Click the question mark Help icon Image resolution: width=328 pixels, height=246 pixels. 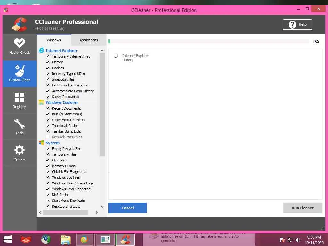coord(292,25)
